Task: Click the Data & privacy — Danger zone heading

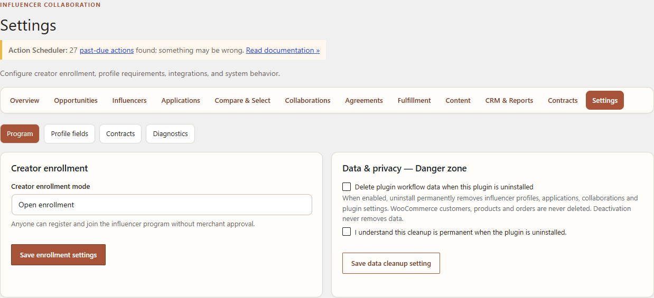Action: coord(405,168)
